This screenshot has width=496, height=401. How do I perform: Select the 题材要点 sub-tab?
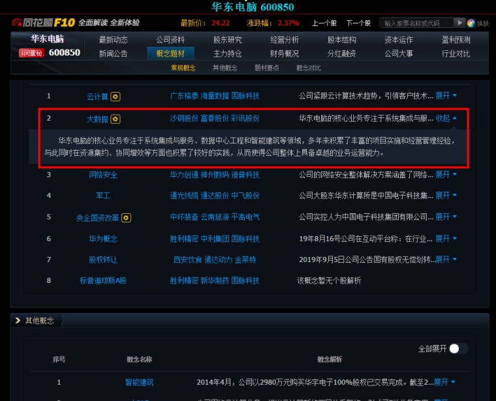(x=267, y=68)
